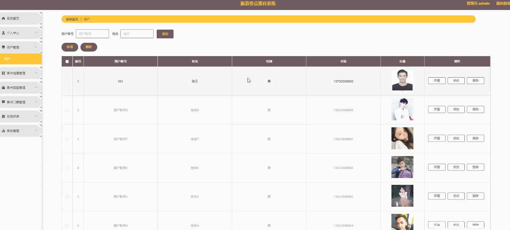Click phone number 13823888888
This screenshot has width=510, height=230.
tap(343, 110)
